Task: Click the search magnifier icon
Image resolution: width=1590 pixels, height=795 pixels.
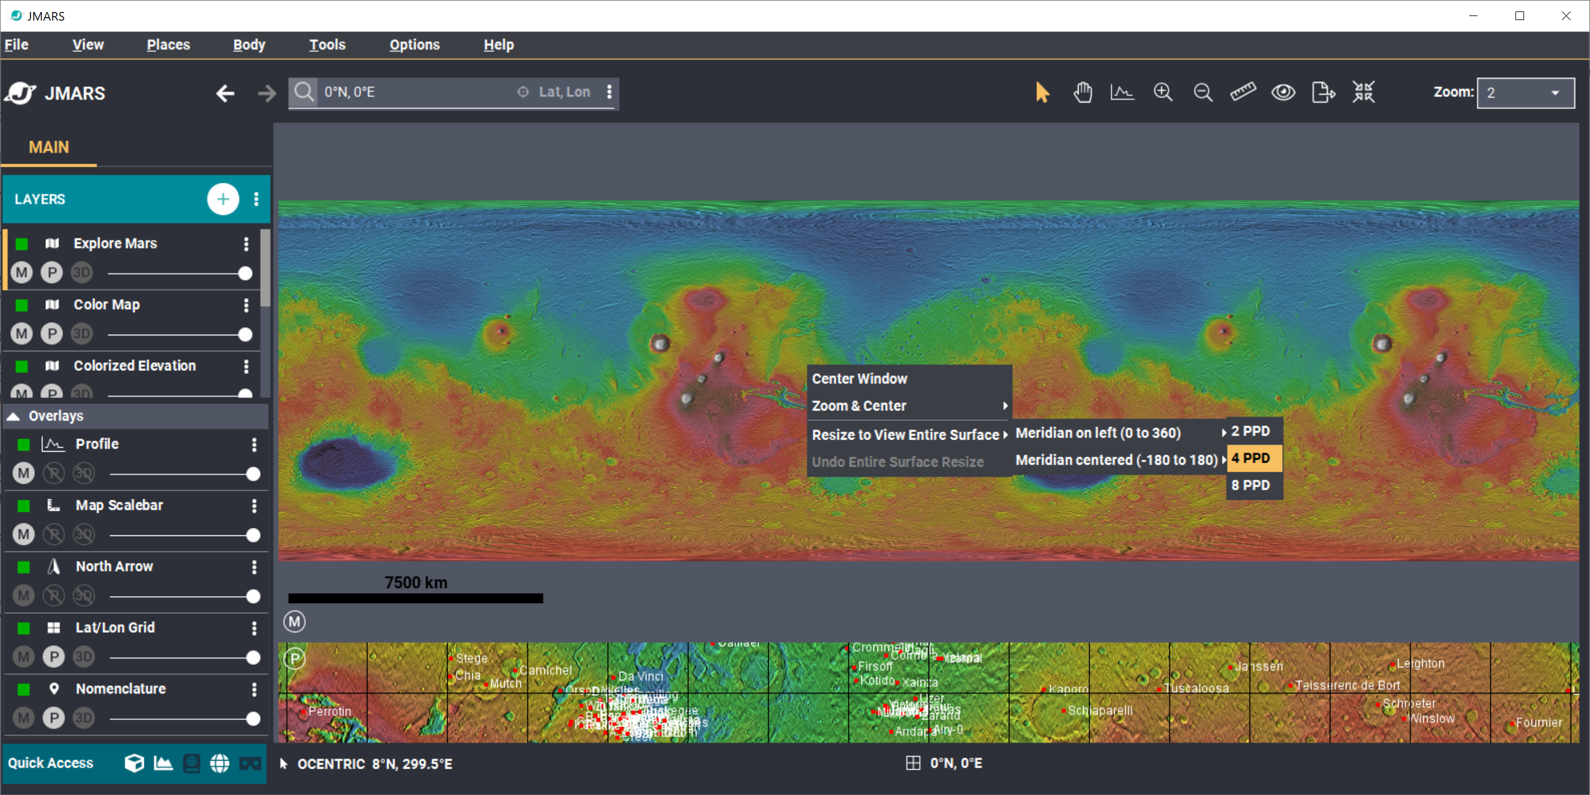Action: tap(303, 92)
